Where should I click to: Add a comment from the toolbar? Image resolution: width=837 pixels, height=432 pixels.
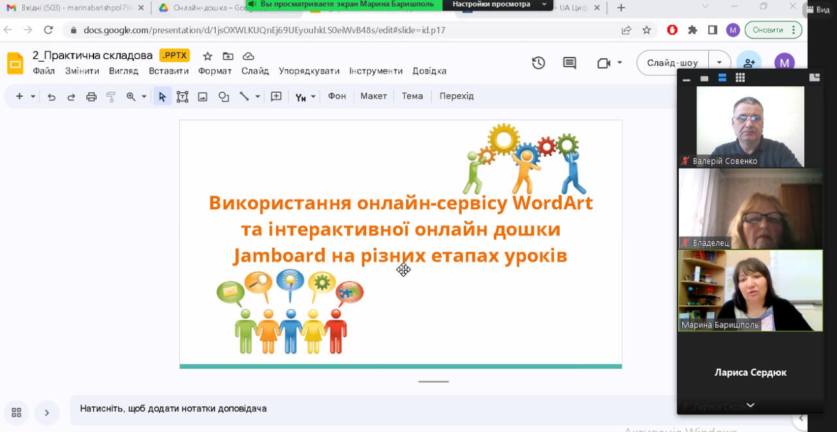point(276,96)
